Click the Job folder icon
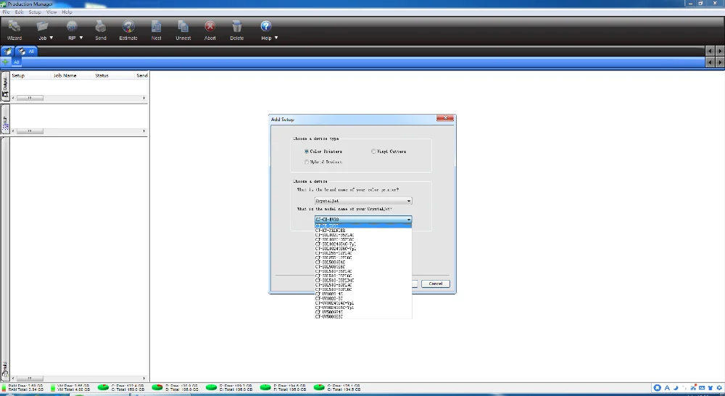 pos(43,26)
